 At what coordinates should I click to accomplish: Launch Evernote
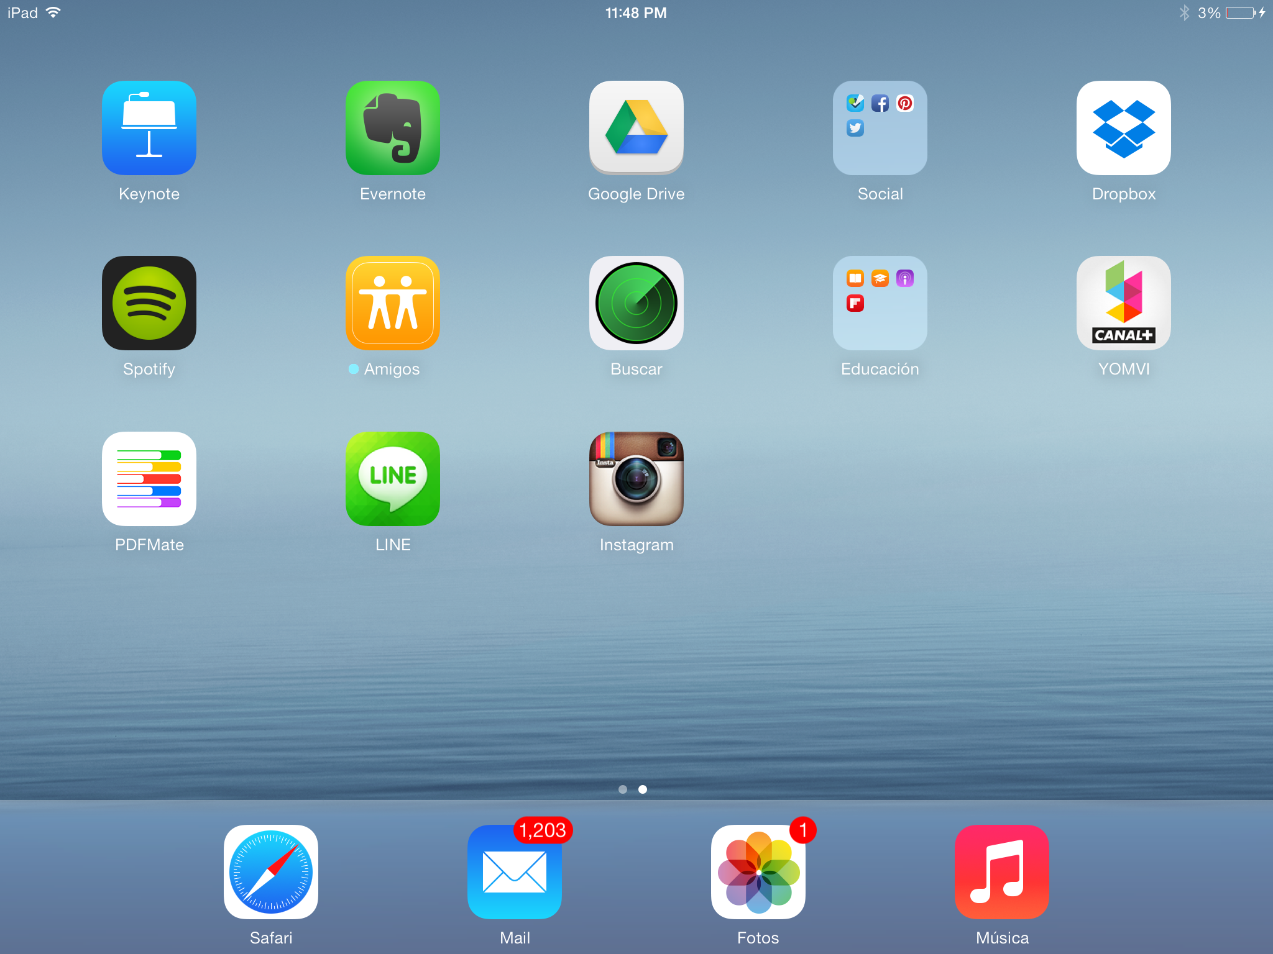(393, 128)
